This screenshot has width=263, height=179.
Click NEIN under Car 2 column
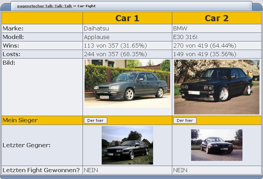180,170
